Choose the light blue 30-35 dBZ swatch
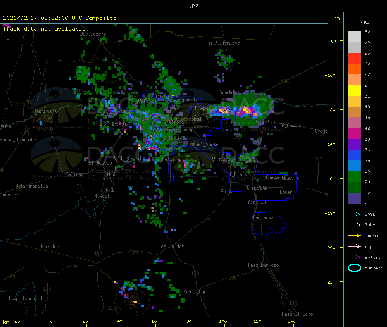The image size is (387, 327). click(354, 166)
